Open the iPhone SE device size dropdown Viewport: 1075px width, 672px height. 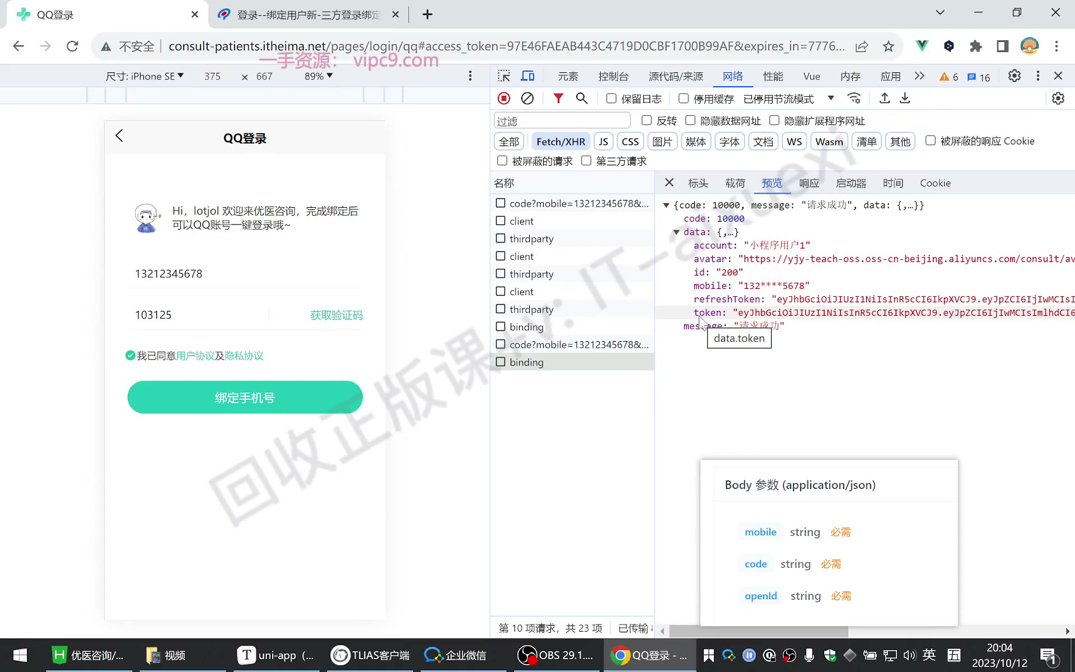tap(144, 76)
